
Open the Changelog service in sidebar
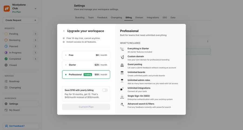tap(15, 88)
